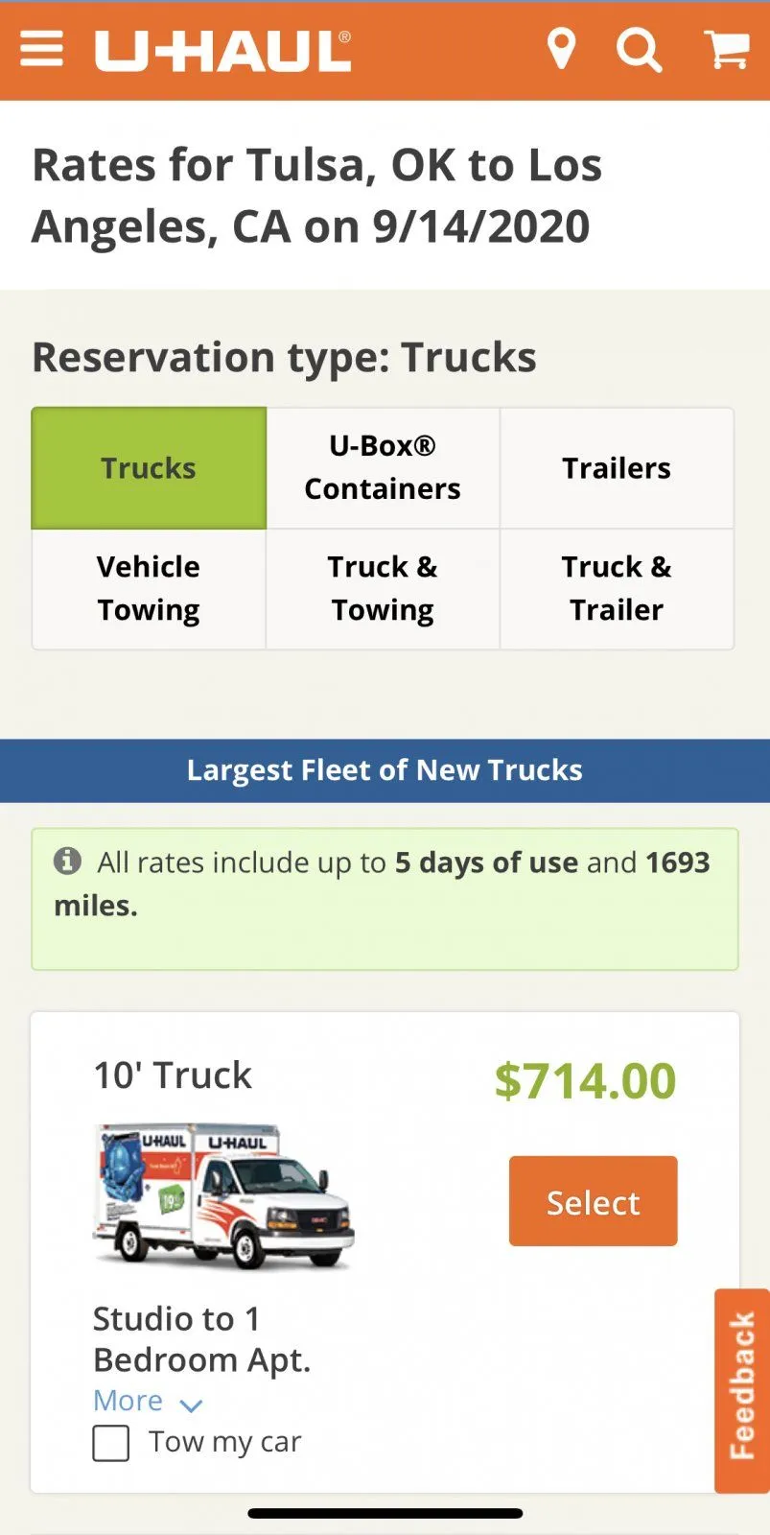This screenshot has width=770, height=1535.
Task: Open the hamburger menu
Action: (x=41, y=49)
